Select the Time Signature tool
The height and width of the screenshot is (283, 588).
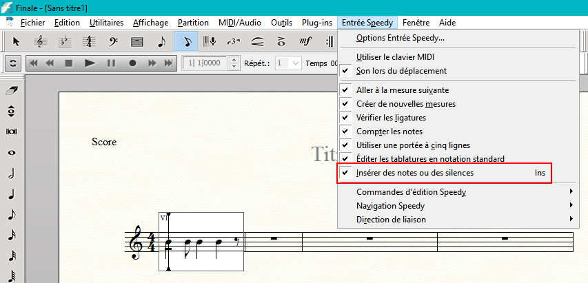point(89,42)
